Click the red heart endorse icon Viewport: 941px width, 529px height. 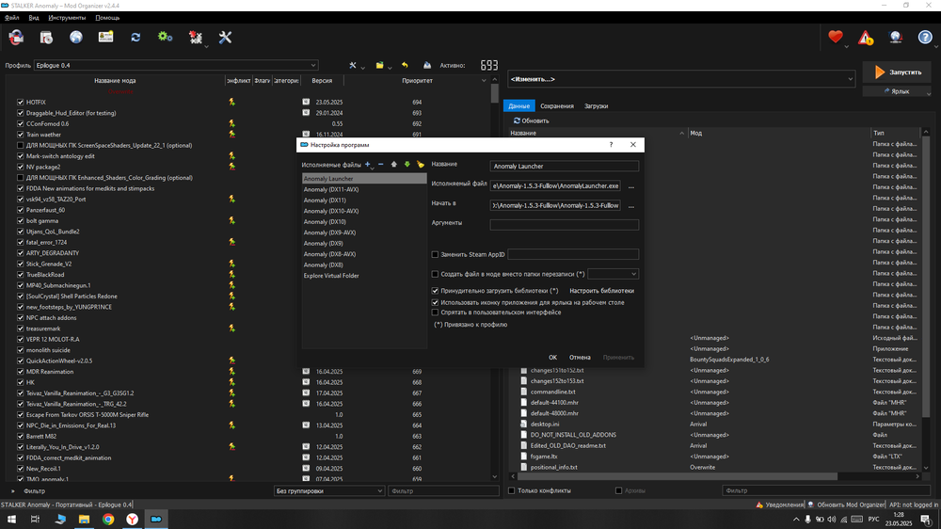[x=836, y=38]
